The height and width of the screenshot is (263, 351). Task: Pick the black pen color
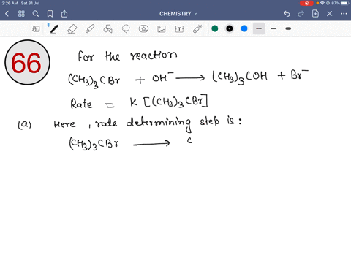click(230, 28)
